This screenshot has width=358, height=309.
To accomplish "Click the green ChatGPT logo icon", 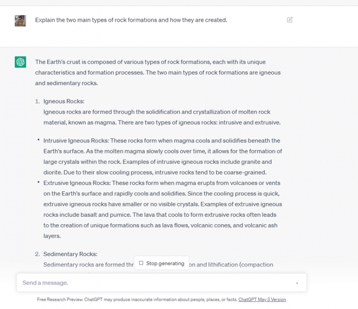I will point(20,62).
